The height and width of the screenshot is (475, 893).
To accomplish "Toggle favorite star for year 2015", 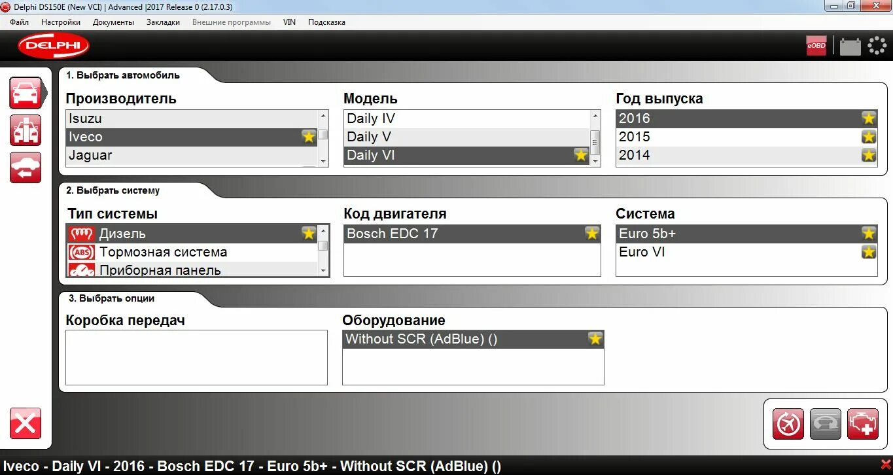I will coord(869,137).
